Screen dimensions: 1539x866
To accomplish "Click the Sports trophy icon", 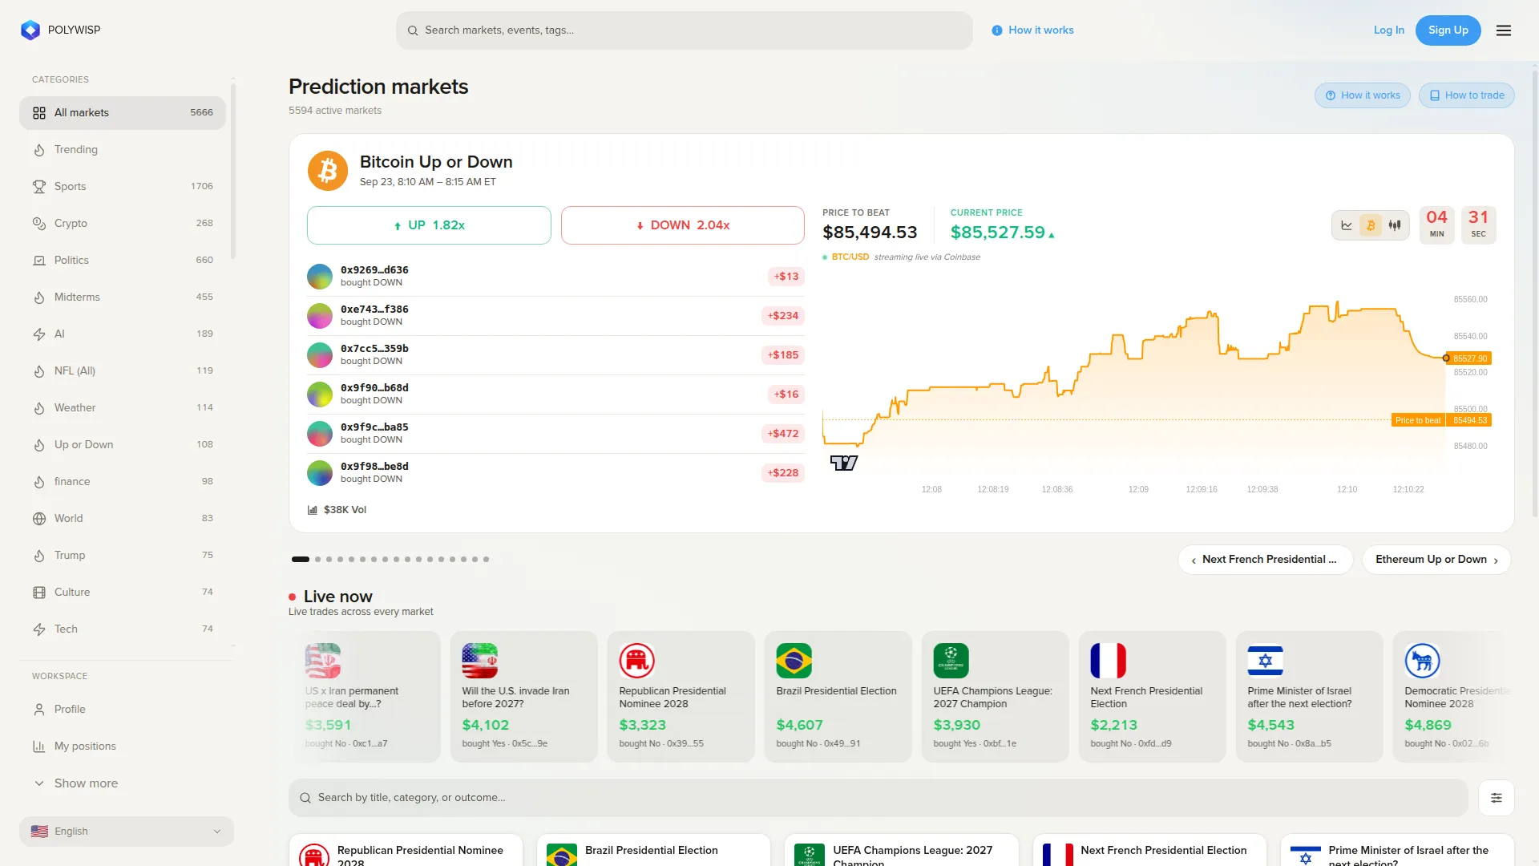I will tap(39, 187).
